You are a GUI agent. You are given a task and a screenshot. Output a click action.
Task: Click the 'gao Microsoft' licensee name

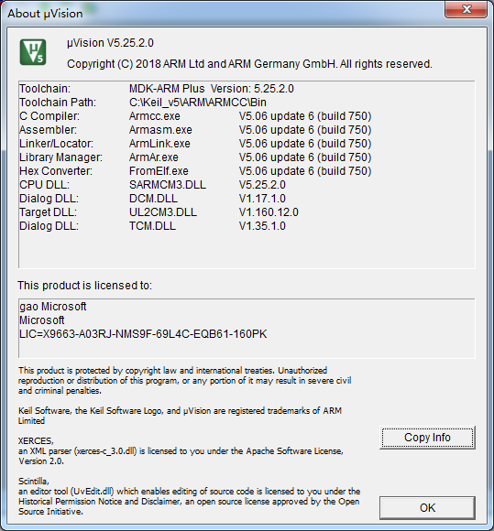pos(53,307)
